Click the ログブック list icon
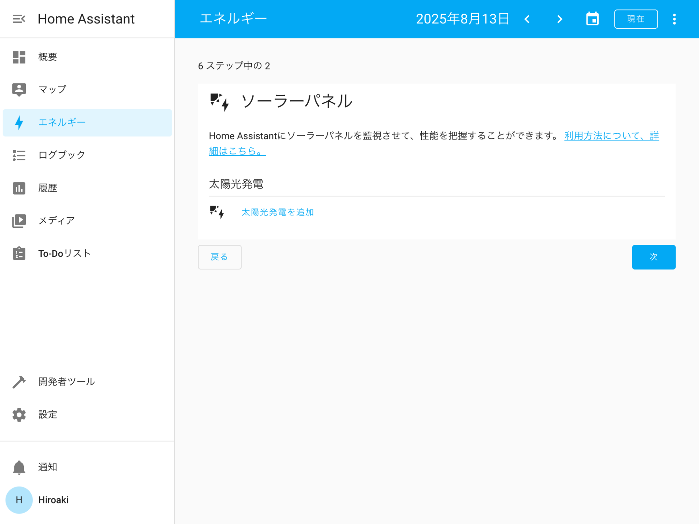Screen dimensions: 699x524 19,155
